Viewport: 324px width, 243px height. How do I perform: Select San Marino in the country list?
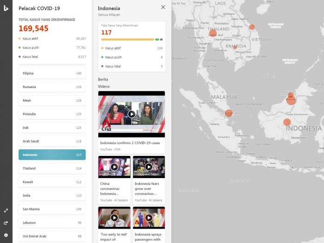click(x=52, y=209)
